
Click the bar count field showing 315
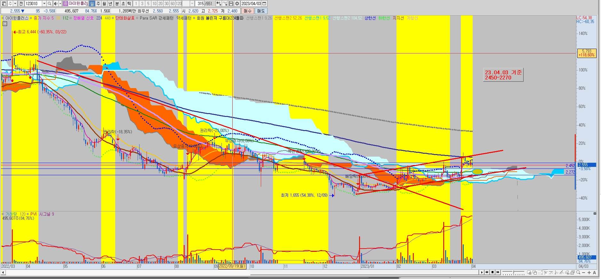[x=200, y=4]
